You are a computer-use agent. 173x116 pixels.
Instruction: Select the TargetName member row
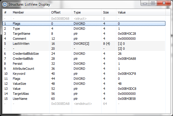point(84,34)
